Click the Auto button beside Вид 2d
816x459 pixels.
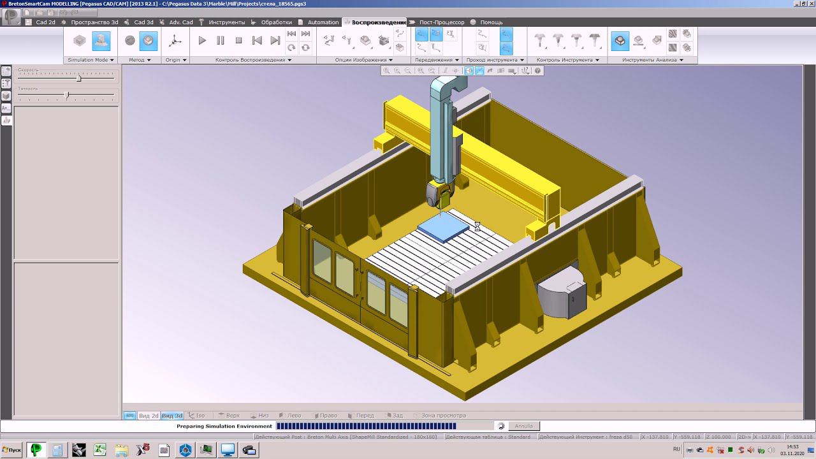129,416
